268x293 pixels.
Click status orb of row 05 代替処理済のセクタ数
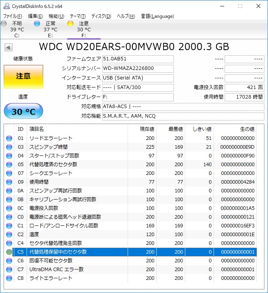coord(9,165)
